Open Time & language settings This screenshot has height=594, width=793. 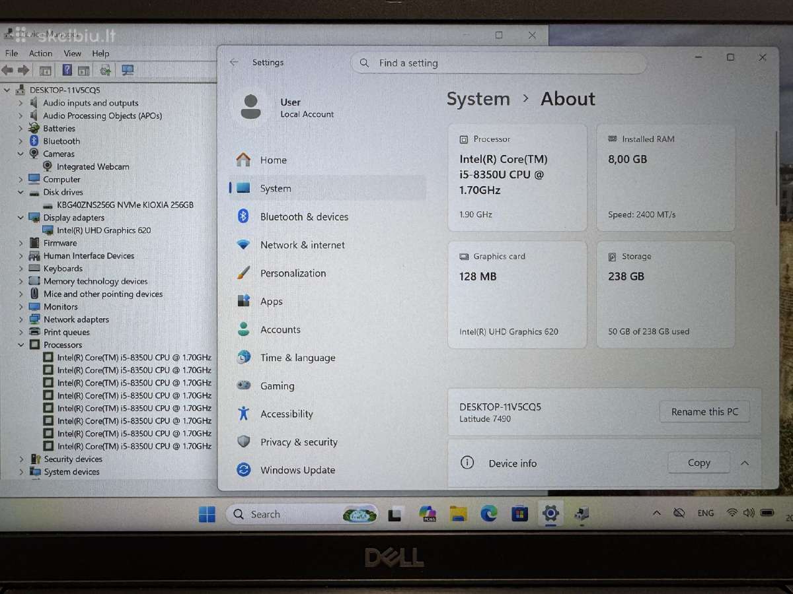[327, 358]
